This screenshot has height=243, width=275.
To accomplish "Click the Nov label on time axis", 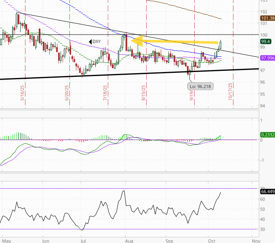I will pyautogui.click(x=256, y=241).
